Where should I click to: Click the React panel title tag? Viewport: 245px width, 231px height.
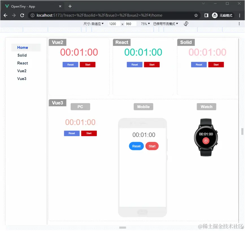click(122, 42)
